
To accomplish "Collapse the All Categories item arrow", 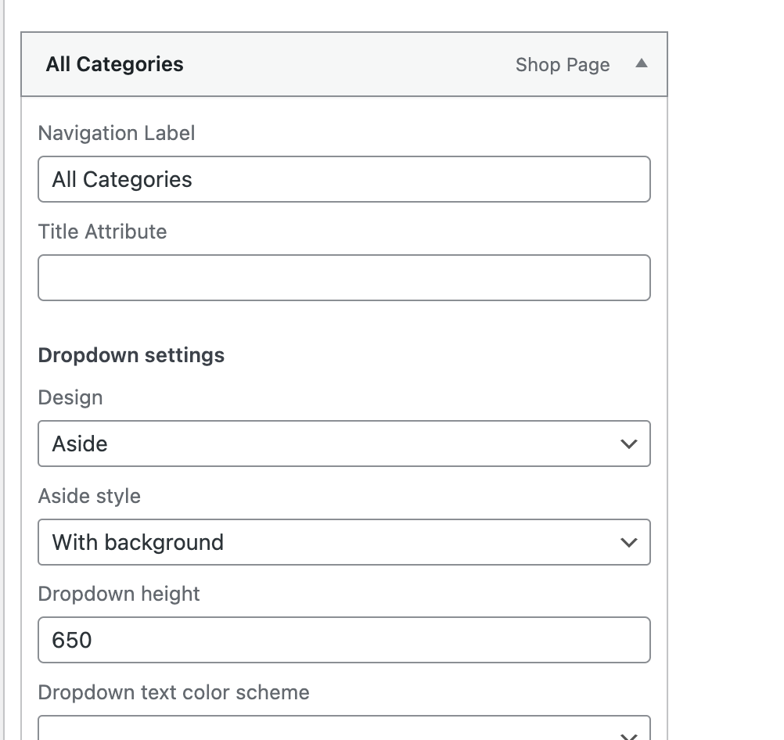I will tap(642, 64).
